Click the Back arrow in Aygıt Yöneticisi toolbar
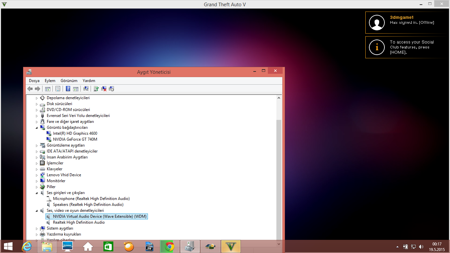The height and width of the screenshot is (253, 450). coord(30,89)
